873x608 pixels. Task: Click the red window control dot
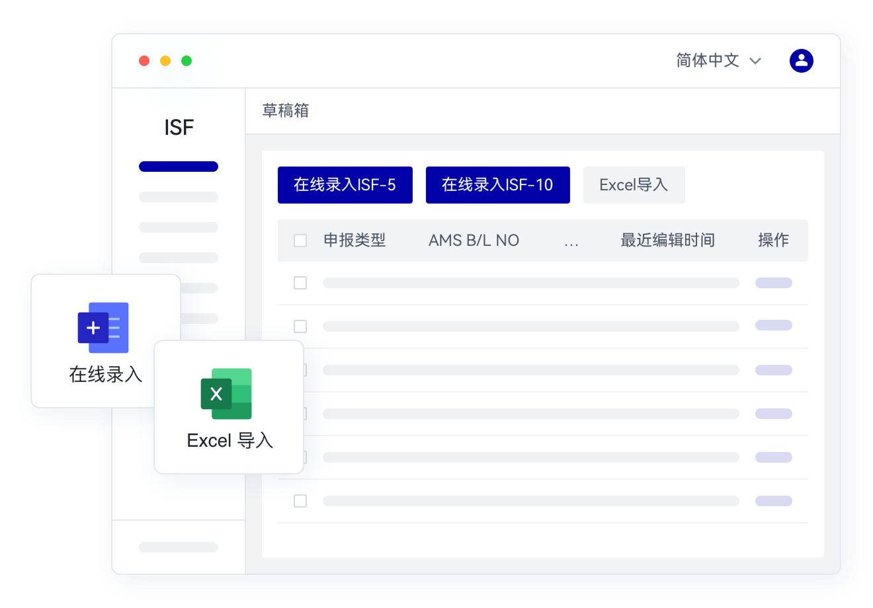tap(144, 60)
